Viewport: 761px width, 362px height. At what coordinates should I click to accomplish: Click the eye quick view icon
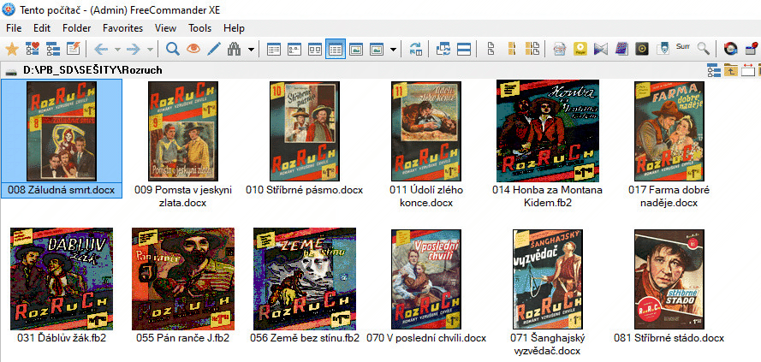pos(193,49)
